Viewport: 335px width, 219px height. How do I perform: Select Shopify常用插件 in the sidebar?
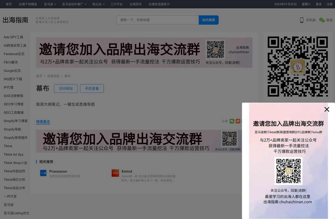point(16,138)
